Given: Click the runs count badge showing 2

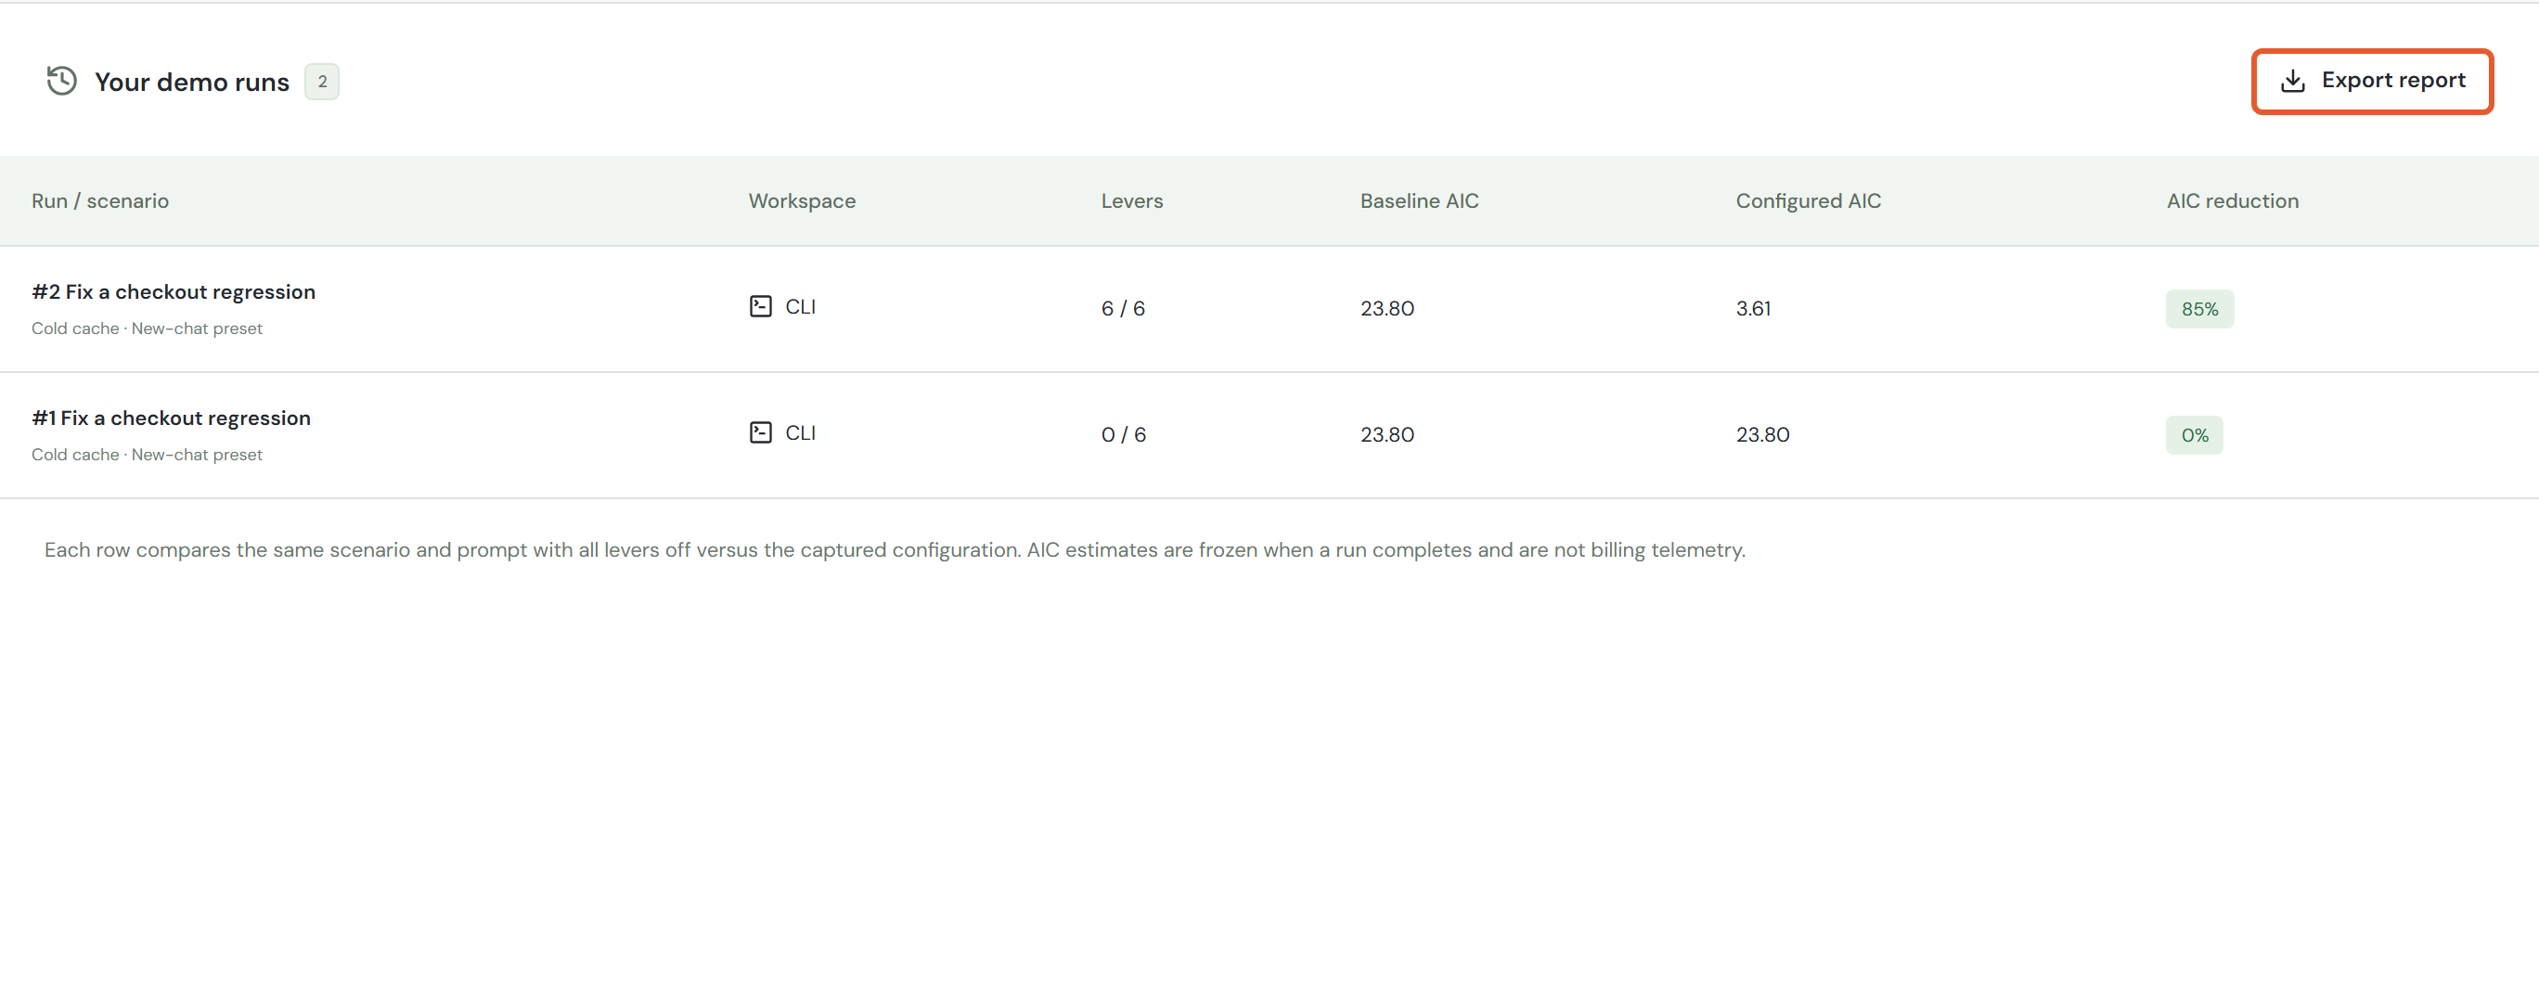Looking at the screenshot, I should (x=321, y=82).
